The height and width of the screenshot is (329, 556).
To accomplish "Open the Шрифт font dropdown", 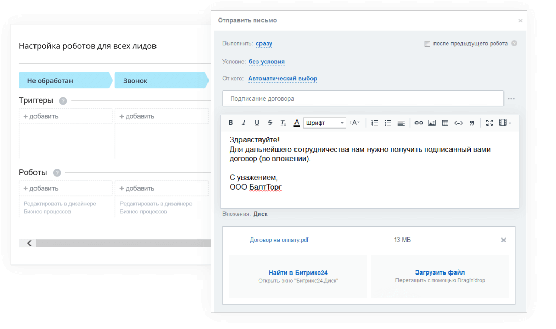I will (324, 123).
